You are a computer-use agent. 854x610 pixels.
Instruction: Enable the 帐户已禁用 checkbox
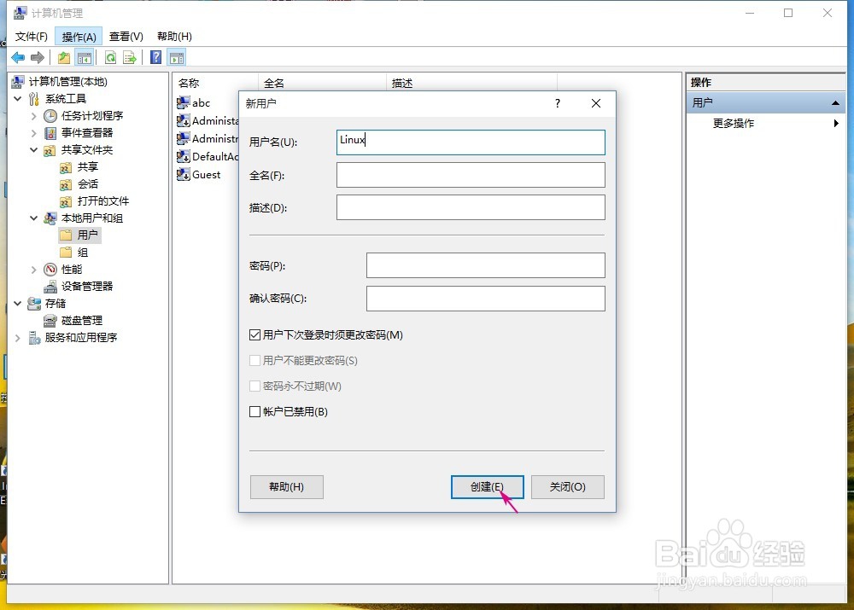tap(254, 411)
